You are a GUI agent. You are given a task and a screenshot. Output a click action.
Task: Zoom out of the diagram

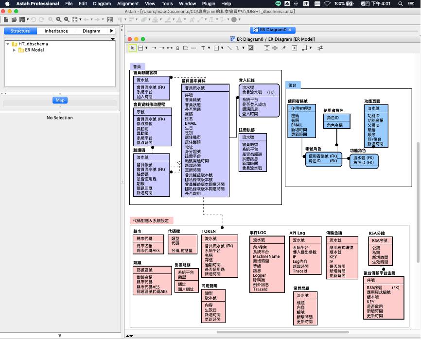[x=67, y=19]
